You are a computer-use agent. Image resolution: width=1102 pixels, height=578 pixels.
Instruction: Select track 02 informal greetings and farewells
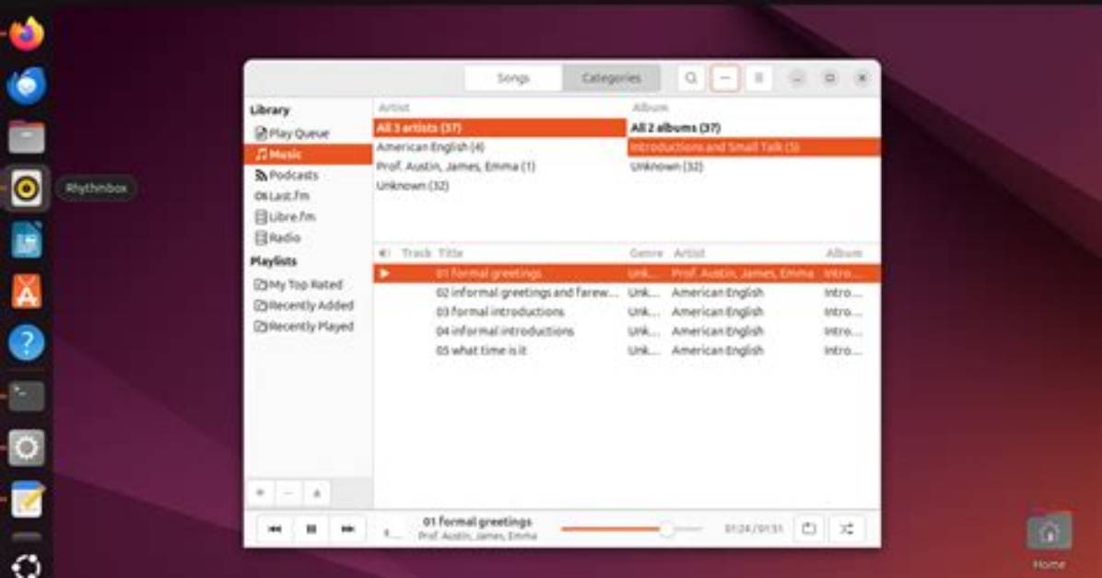[x=627, y=292]
